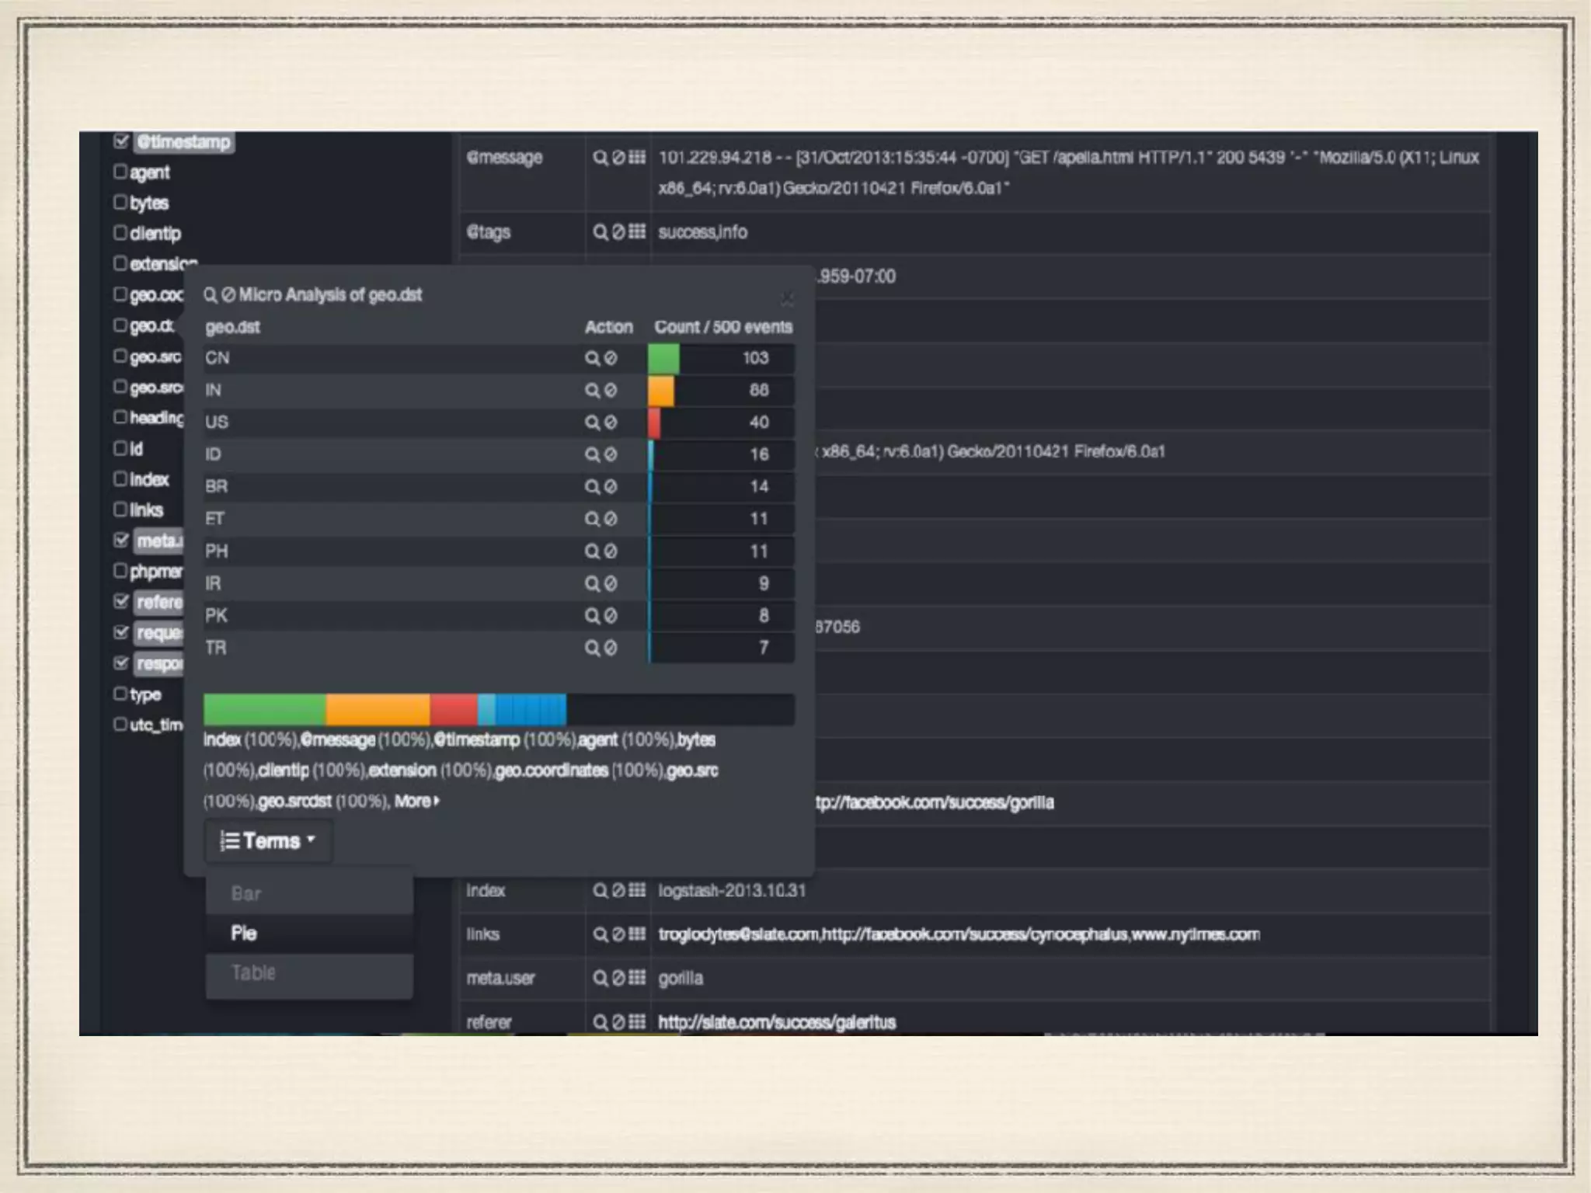Click green segment of stacked distribution bar
1591x1193 pixels.
[x=264, y=710]
